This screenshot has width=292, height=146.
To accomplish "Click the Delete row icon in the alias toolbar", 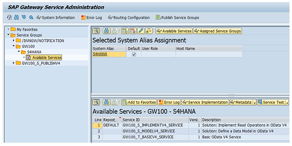I will coord(132,31).
